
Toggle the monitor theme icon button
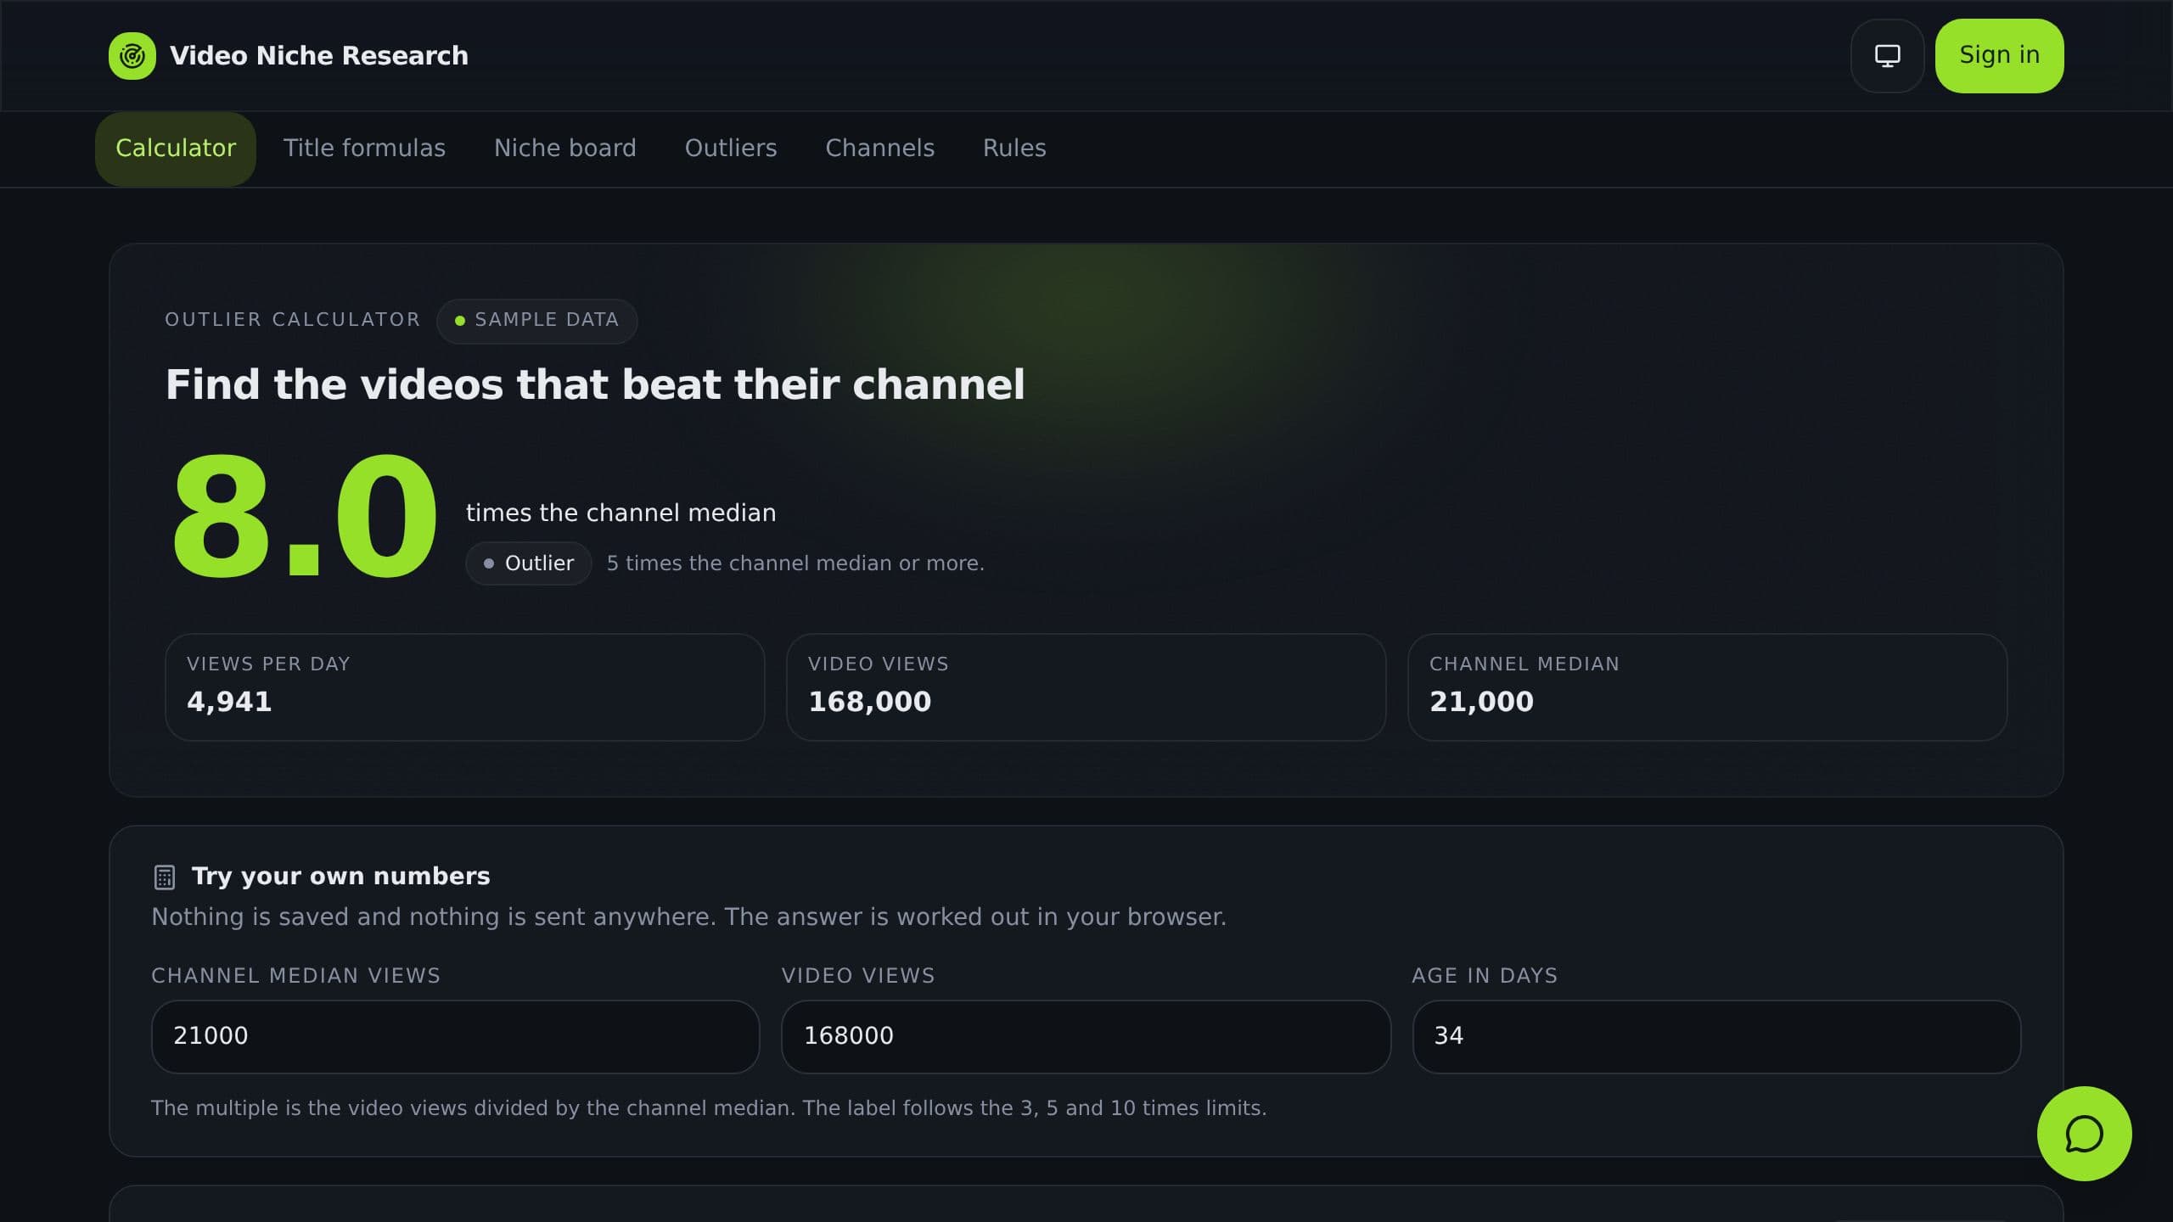pyautogui.click(x=1887, y=56)
